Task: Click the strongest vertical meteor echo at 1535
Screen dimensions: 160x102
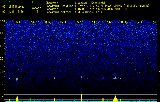Action: 81,77
